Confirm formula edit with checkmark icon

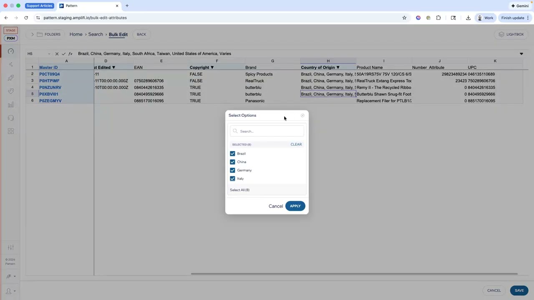pos(63,54)
